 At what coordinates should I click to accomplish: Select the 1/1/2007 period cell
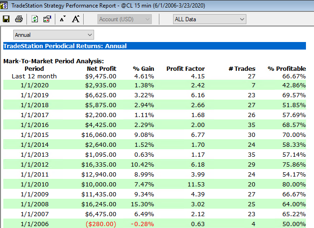pos(35,214)
